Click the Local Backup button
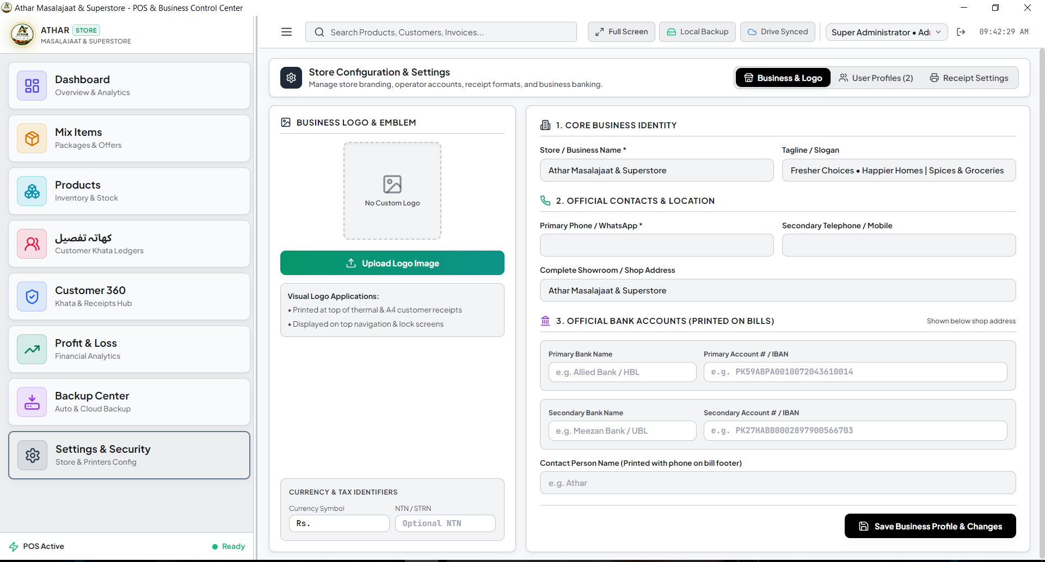This screenshot has height=562, width=1045. pyautogui.click(x=698, y=32)
